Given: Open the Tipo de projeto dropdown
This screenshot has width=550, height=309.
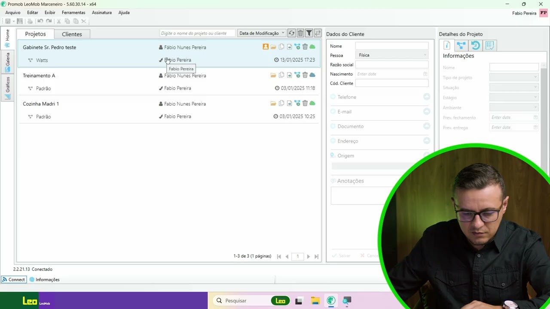Looking at the screenshot, I should (514, 77).
